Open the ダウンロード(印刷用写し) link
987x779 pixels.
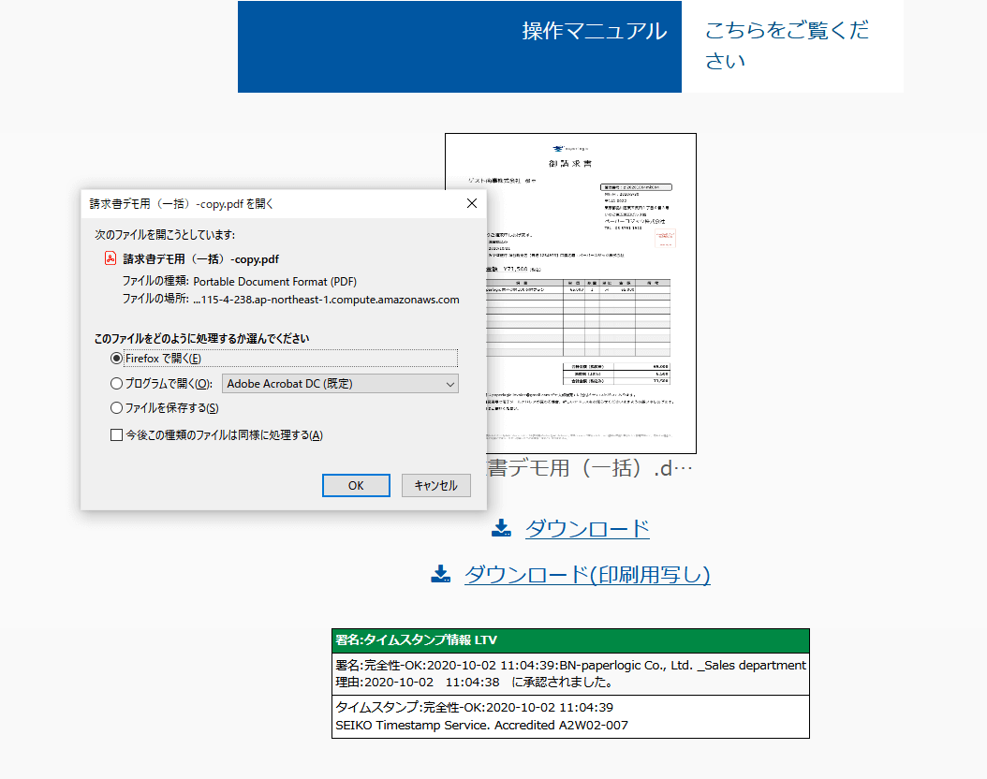pos(586,574)
